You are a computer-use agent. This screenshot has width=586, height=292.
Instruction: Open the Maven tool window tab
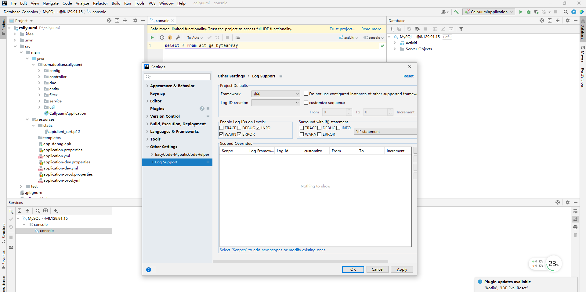pyautogui.click(x=583, y=54)
